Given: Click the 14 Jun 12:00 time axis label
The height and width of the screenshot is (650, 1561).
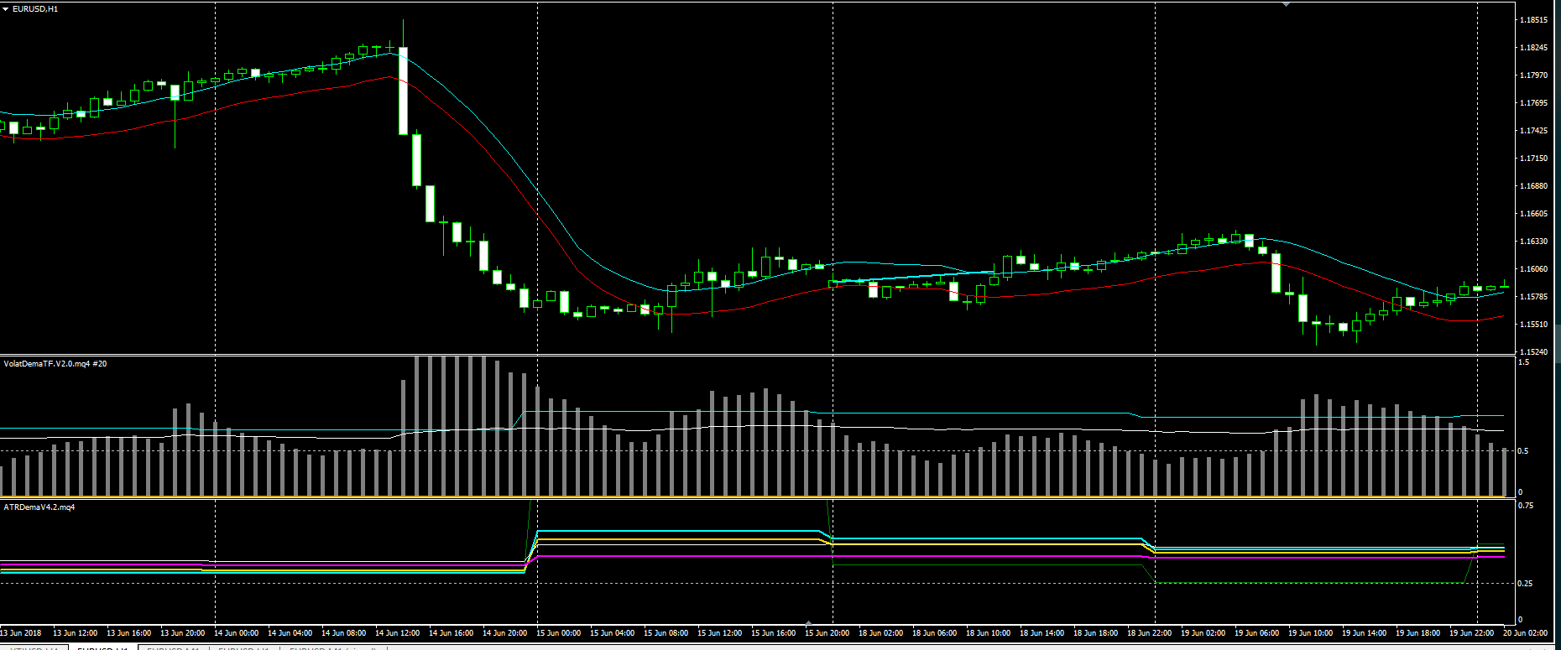Looking at the screenshot, I should [x=397, y=633].
